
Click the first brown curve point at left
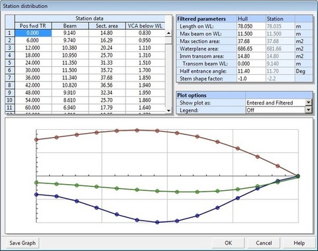coord(36,140)
